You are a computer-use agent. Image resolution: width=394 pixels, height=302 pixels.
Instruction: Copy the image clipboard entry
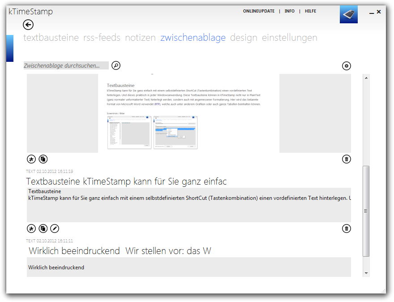click(43, 159)
